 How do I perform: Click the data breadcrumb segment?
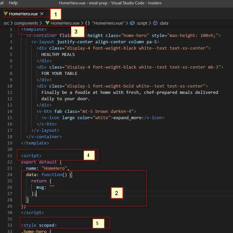[x=164, y=23]
